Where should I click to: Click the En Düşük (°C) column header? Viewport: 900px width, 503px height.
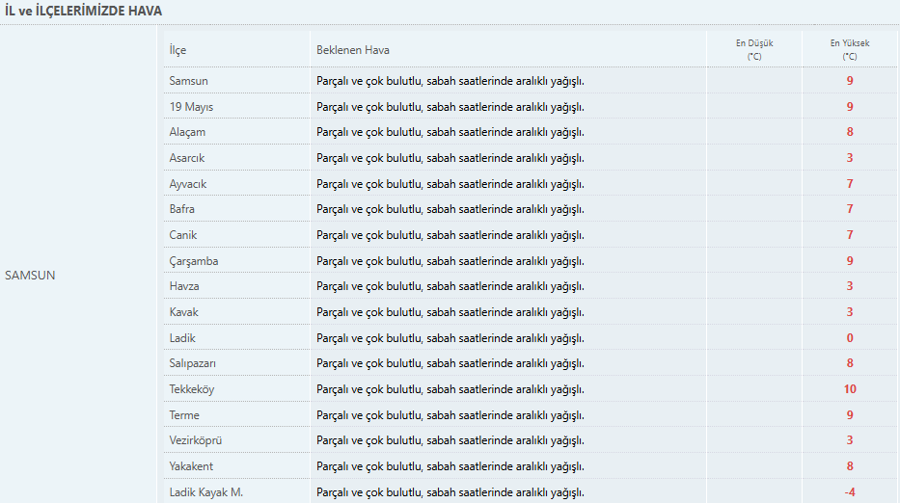[x=754, y=49]
